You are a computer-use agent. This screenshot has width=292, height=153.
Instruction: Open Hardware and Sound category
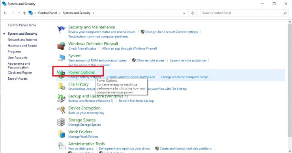point(22,45)
